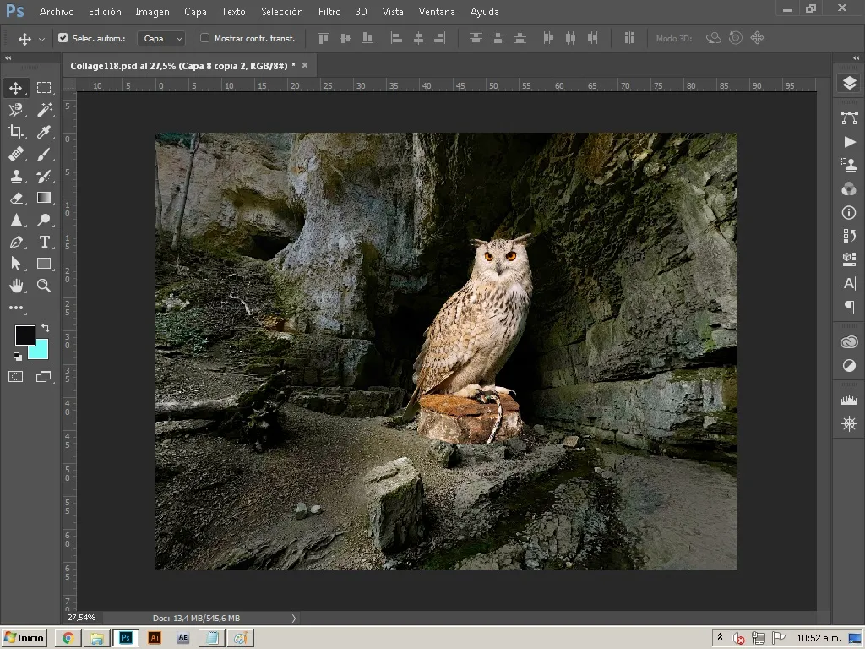Open the Character panel icon
Viewport: 865px width, 649px height.
tap(849, 283)
